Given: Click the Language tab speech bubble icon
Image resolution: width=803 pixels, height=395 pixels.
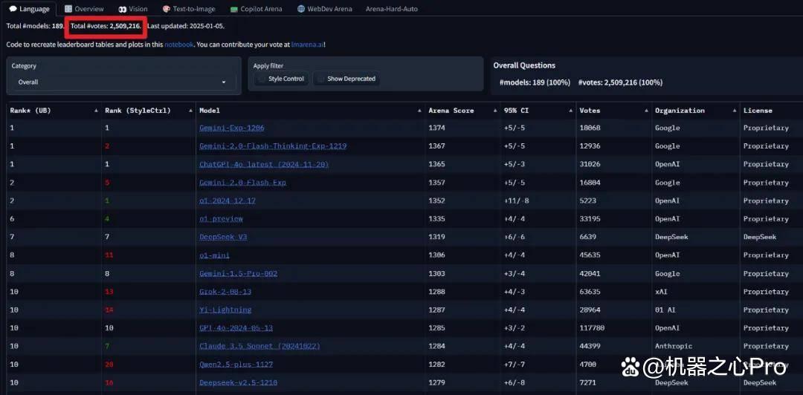Looking at the screenshot, I should click(13, 9).
